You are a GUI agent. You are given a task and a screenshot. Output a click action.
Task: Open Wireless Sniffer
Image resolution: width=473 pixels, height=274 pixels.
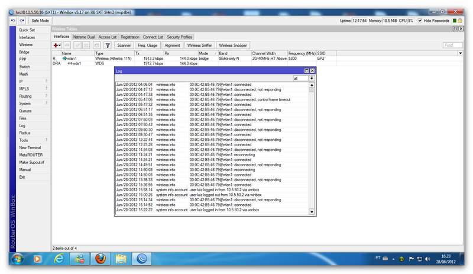pos(199,46)
